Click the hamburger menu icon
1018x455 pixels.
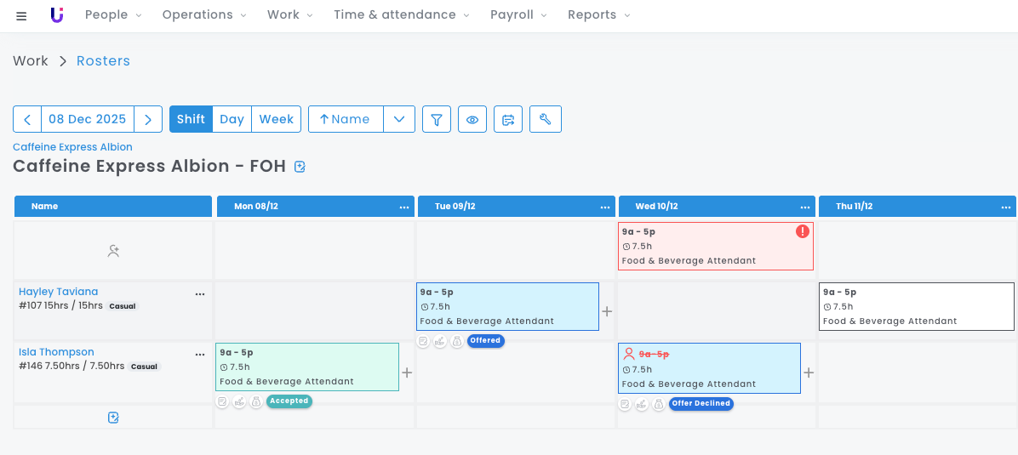pyautogui.click(x=21, y=15)
